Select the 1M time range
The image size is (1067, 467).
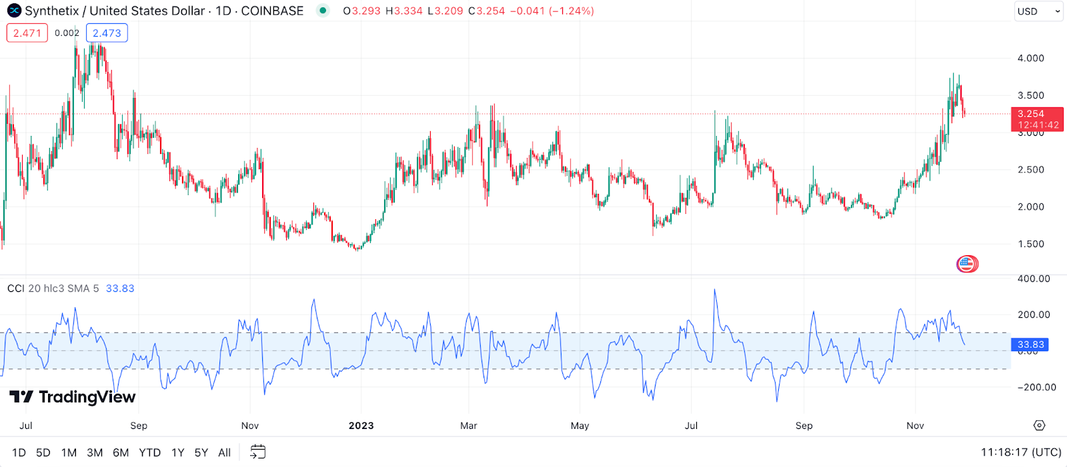click(x=69, y=452)
